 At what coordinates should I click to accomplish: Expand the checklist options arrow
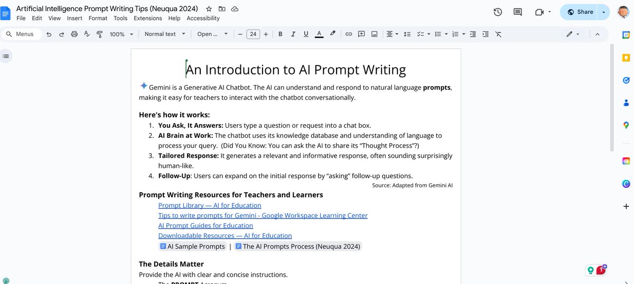(x=428, y=34)
